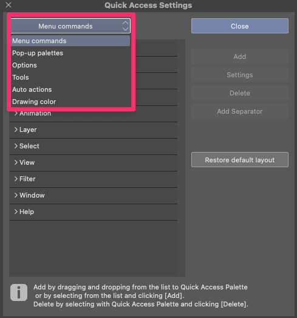Viewport: 297px width, 318px height.
Task: Click the info icon beside the instructions
Action: (19, 292)
